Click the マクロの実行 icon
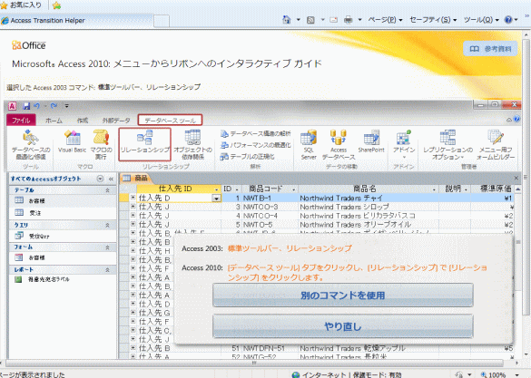This screenshot has width=531, height=378. click(101, 145)
